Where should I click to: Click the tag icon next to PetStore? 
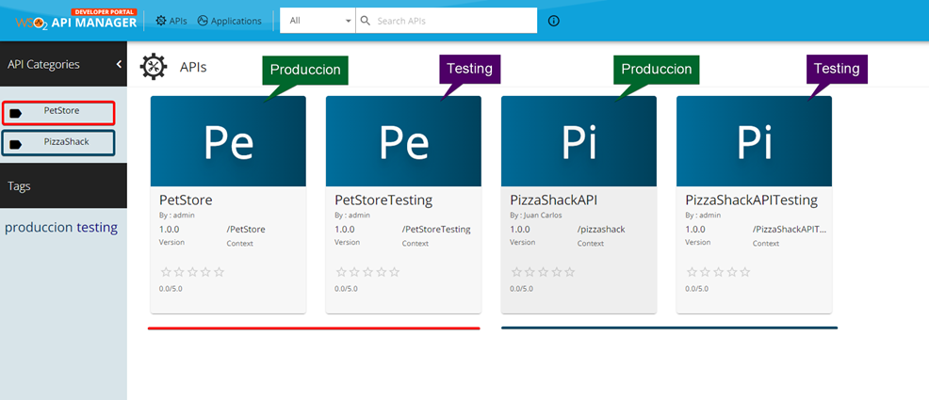15,114
